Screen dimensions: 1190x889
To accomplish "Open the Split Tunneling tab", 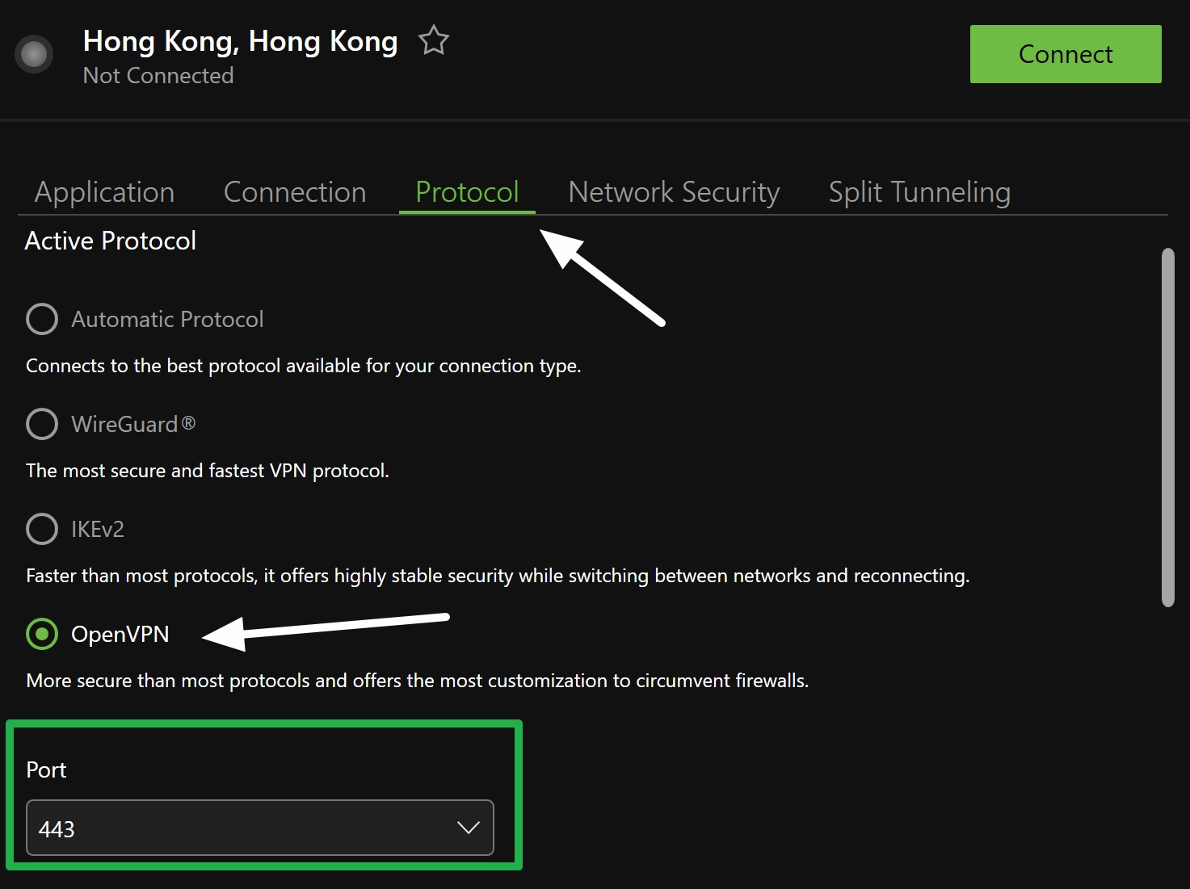I will pyautogui.click(x=919, y=192).
